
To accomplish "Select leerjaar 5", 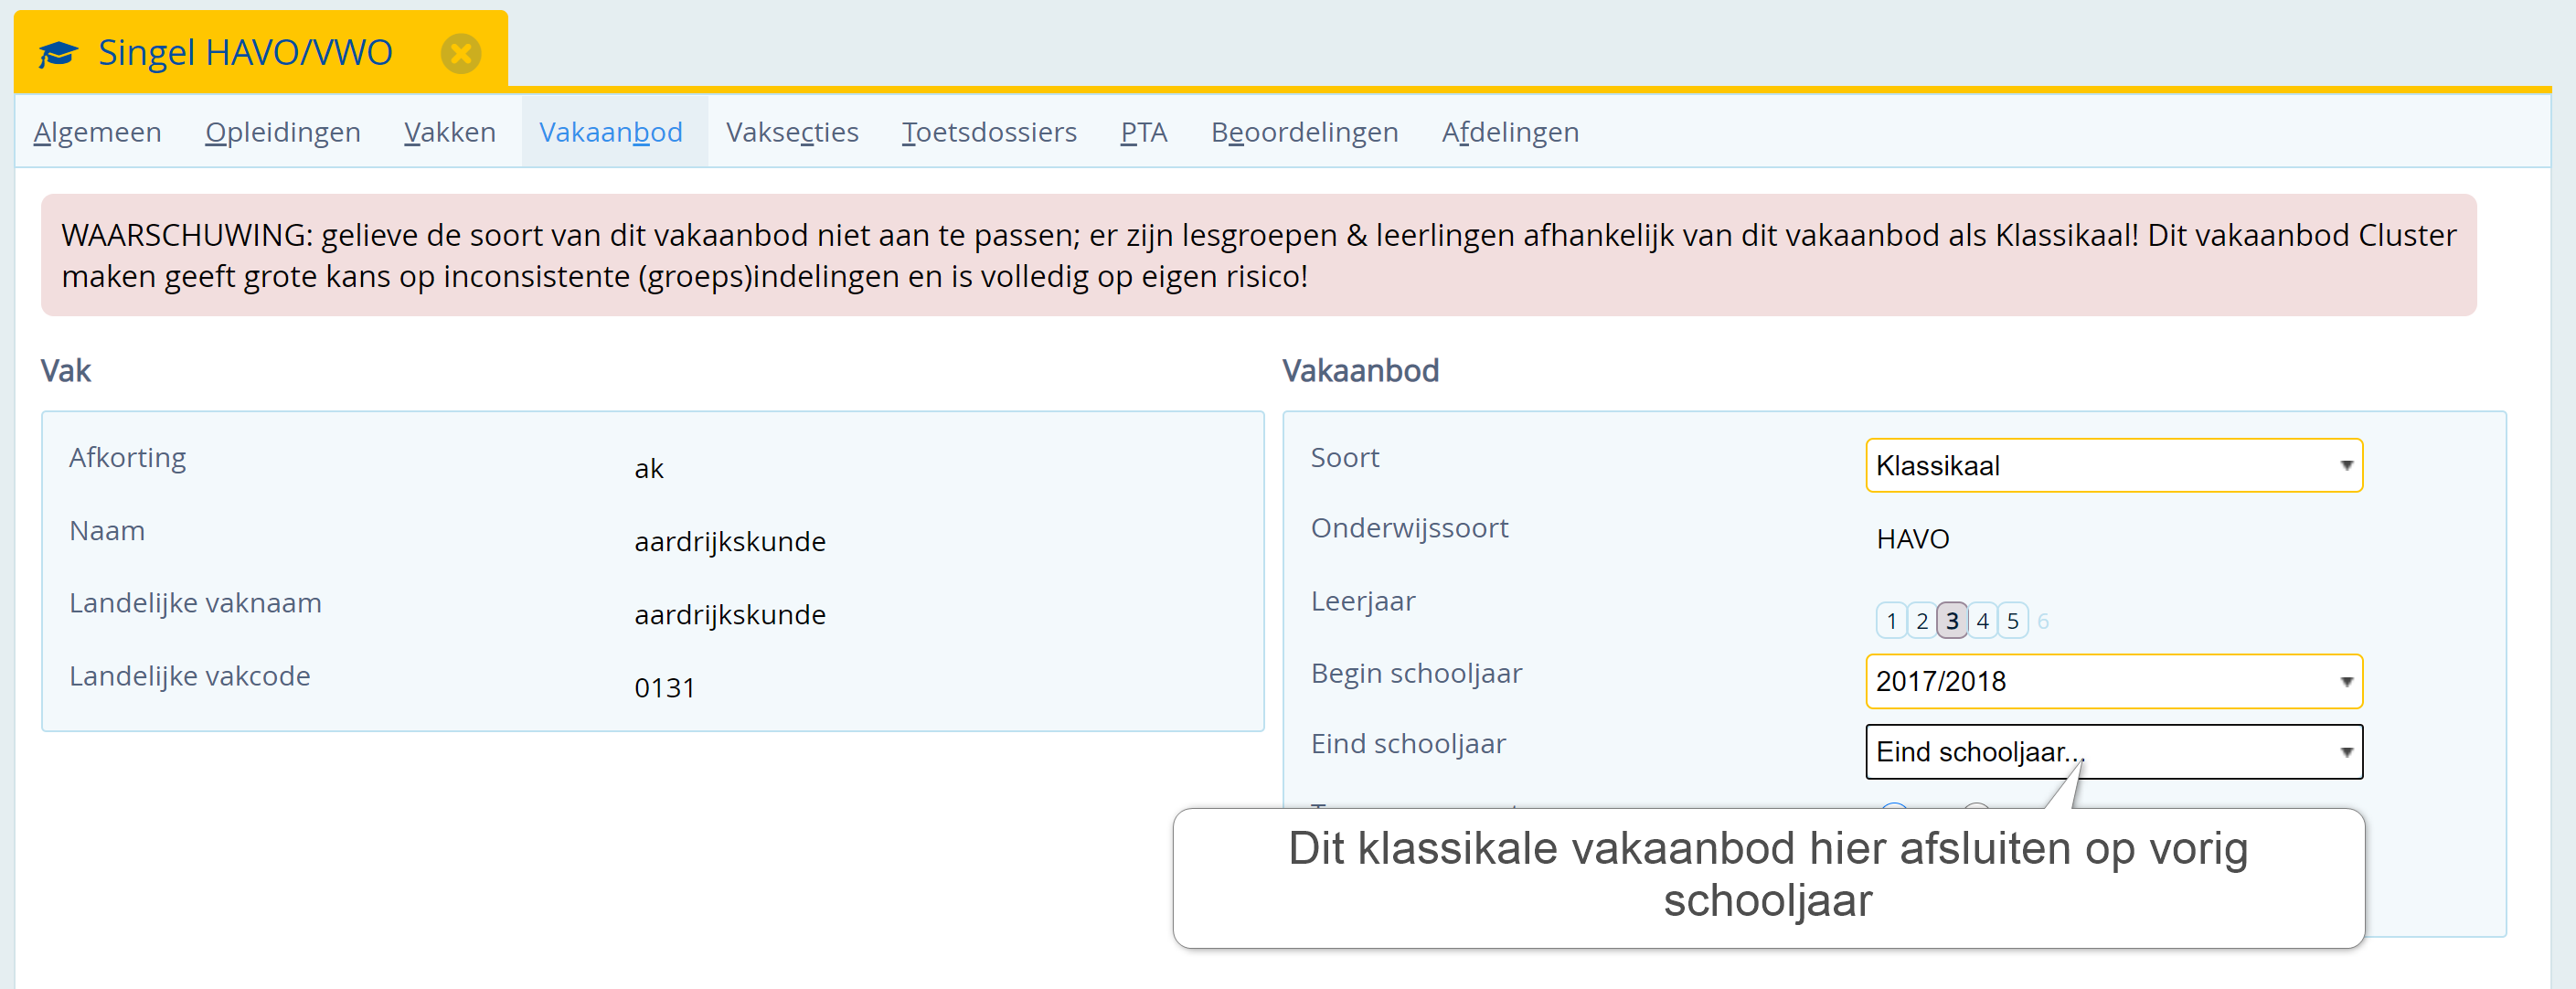I will 2013,621.
